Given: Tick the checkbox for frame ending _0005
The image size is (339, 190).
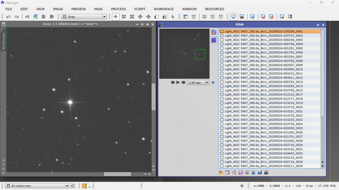Looking at the screenshot, I should point(222,48).
